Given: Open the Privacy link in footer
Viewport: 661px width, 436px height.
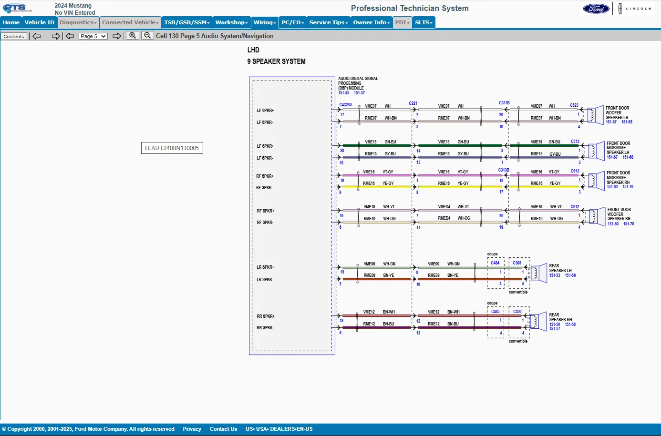Looking at the screenshot, I should 192,429.
